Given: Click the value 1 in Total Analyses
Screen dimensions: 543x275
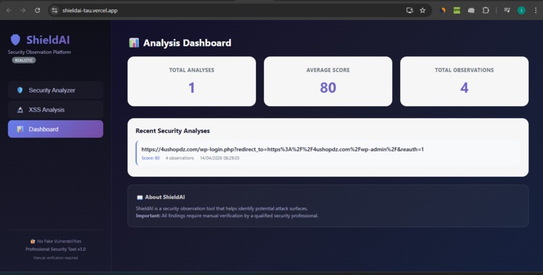Looking at the screenshot, I should click(191, 87).
